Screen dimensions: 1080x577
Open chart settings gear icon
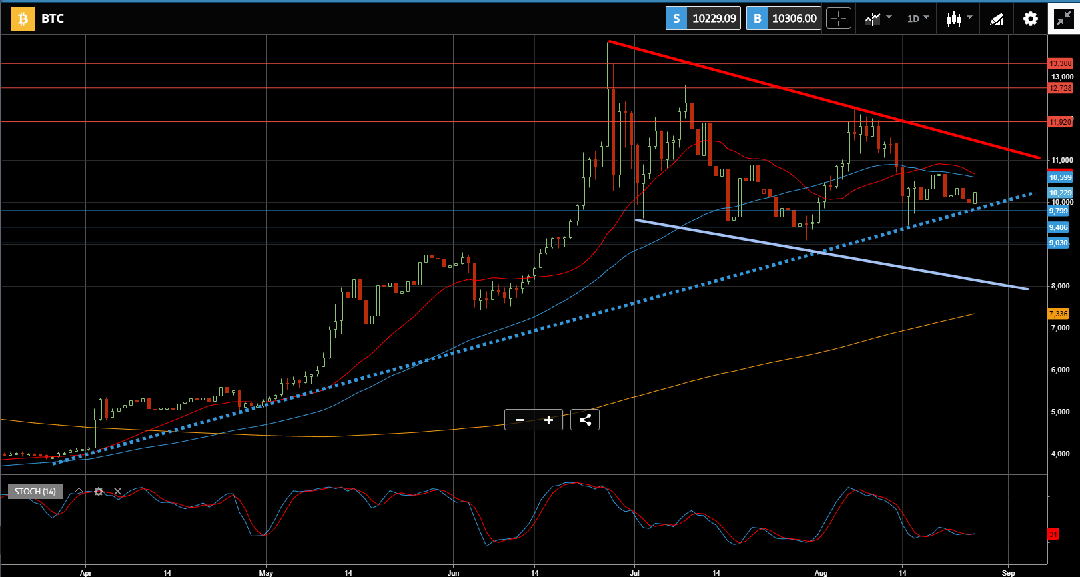[x=1030, y=19]
